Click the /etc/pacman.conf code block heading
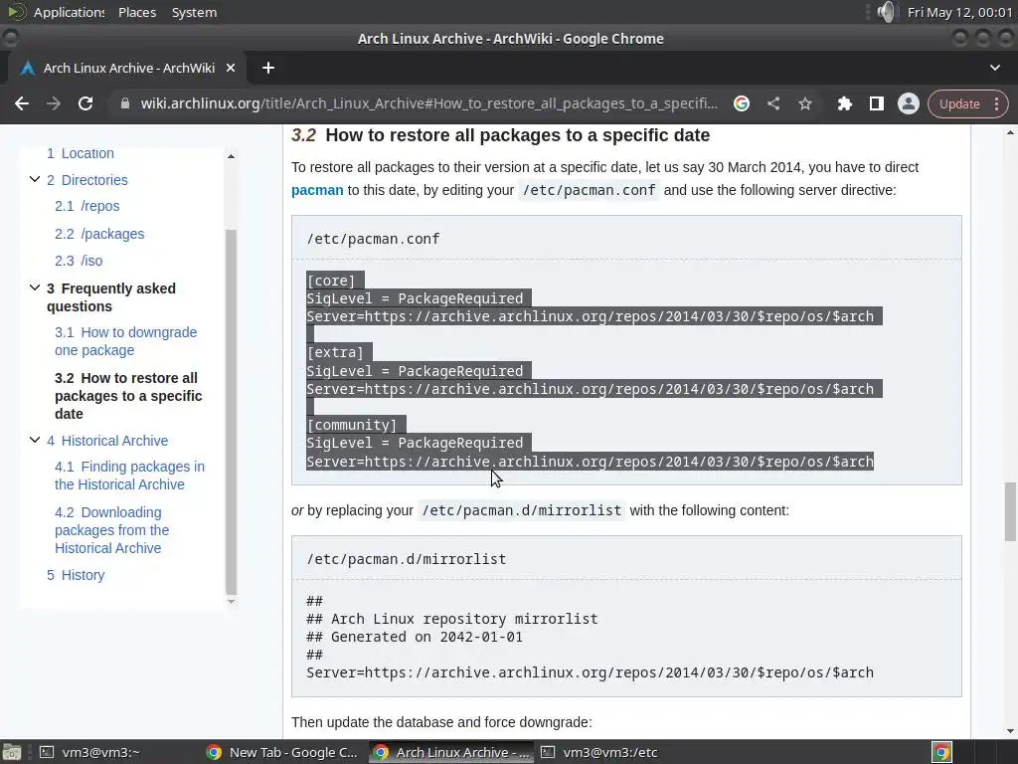1018x764 pixels. [x=373, y=239]
